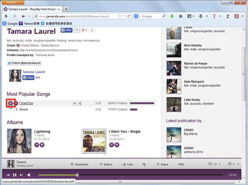The width and height of the screenshot is (248, 185).
Task: Open the Lightning album cover
Action: (19, 141)
